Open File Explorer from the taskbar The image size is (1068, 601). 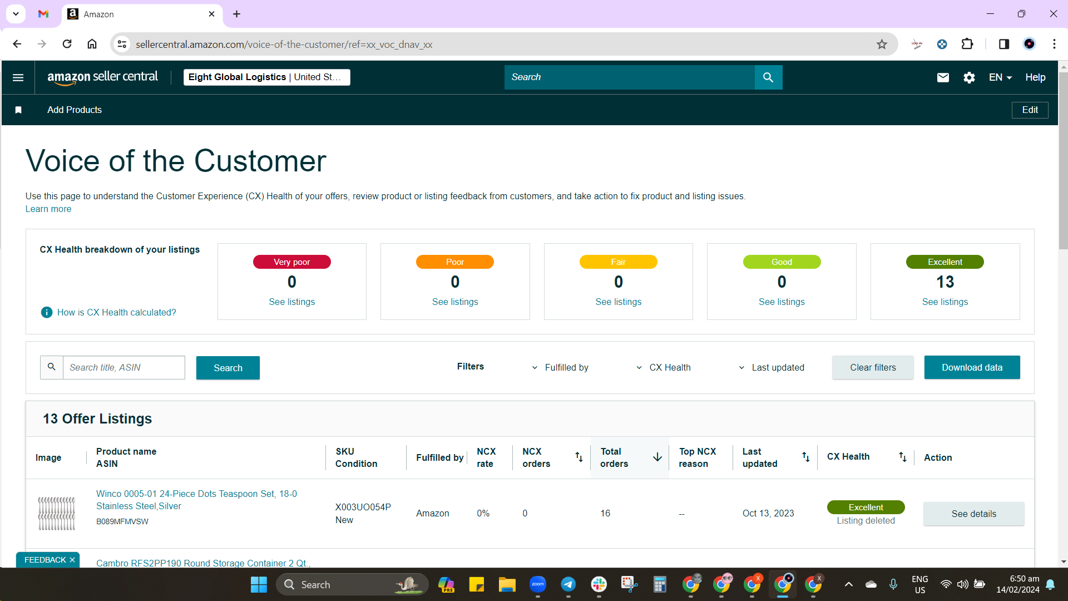507,584
